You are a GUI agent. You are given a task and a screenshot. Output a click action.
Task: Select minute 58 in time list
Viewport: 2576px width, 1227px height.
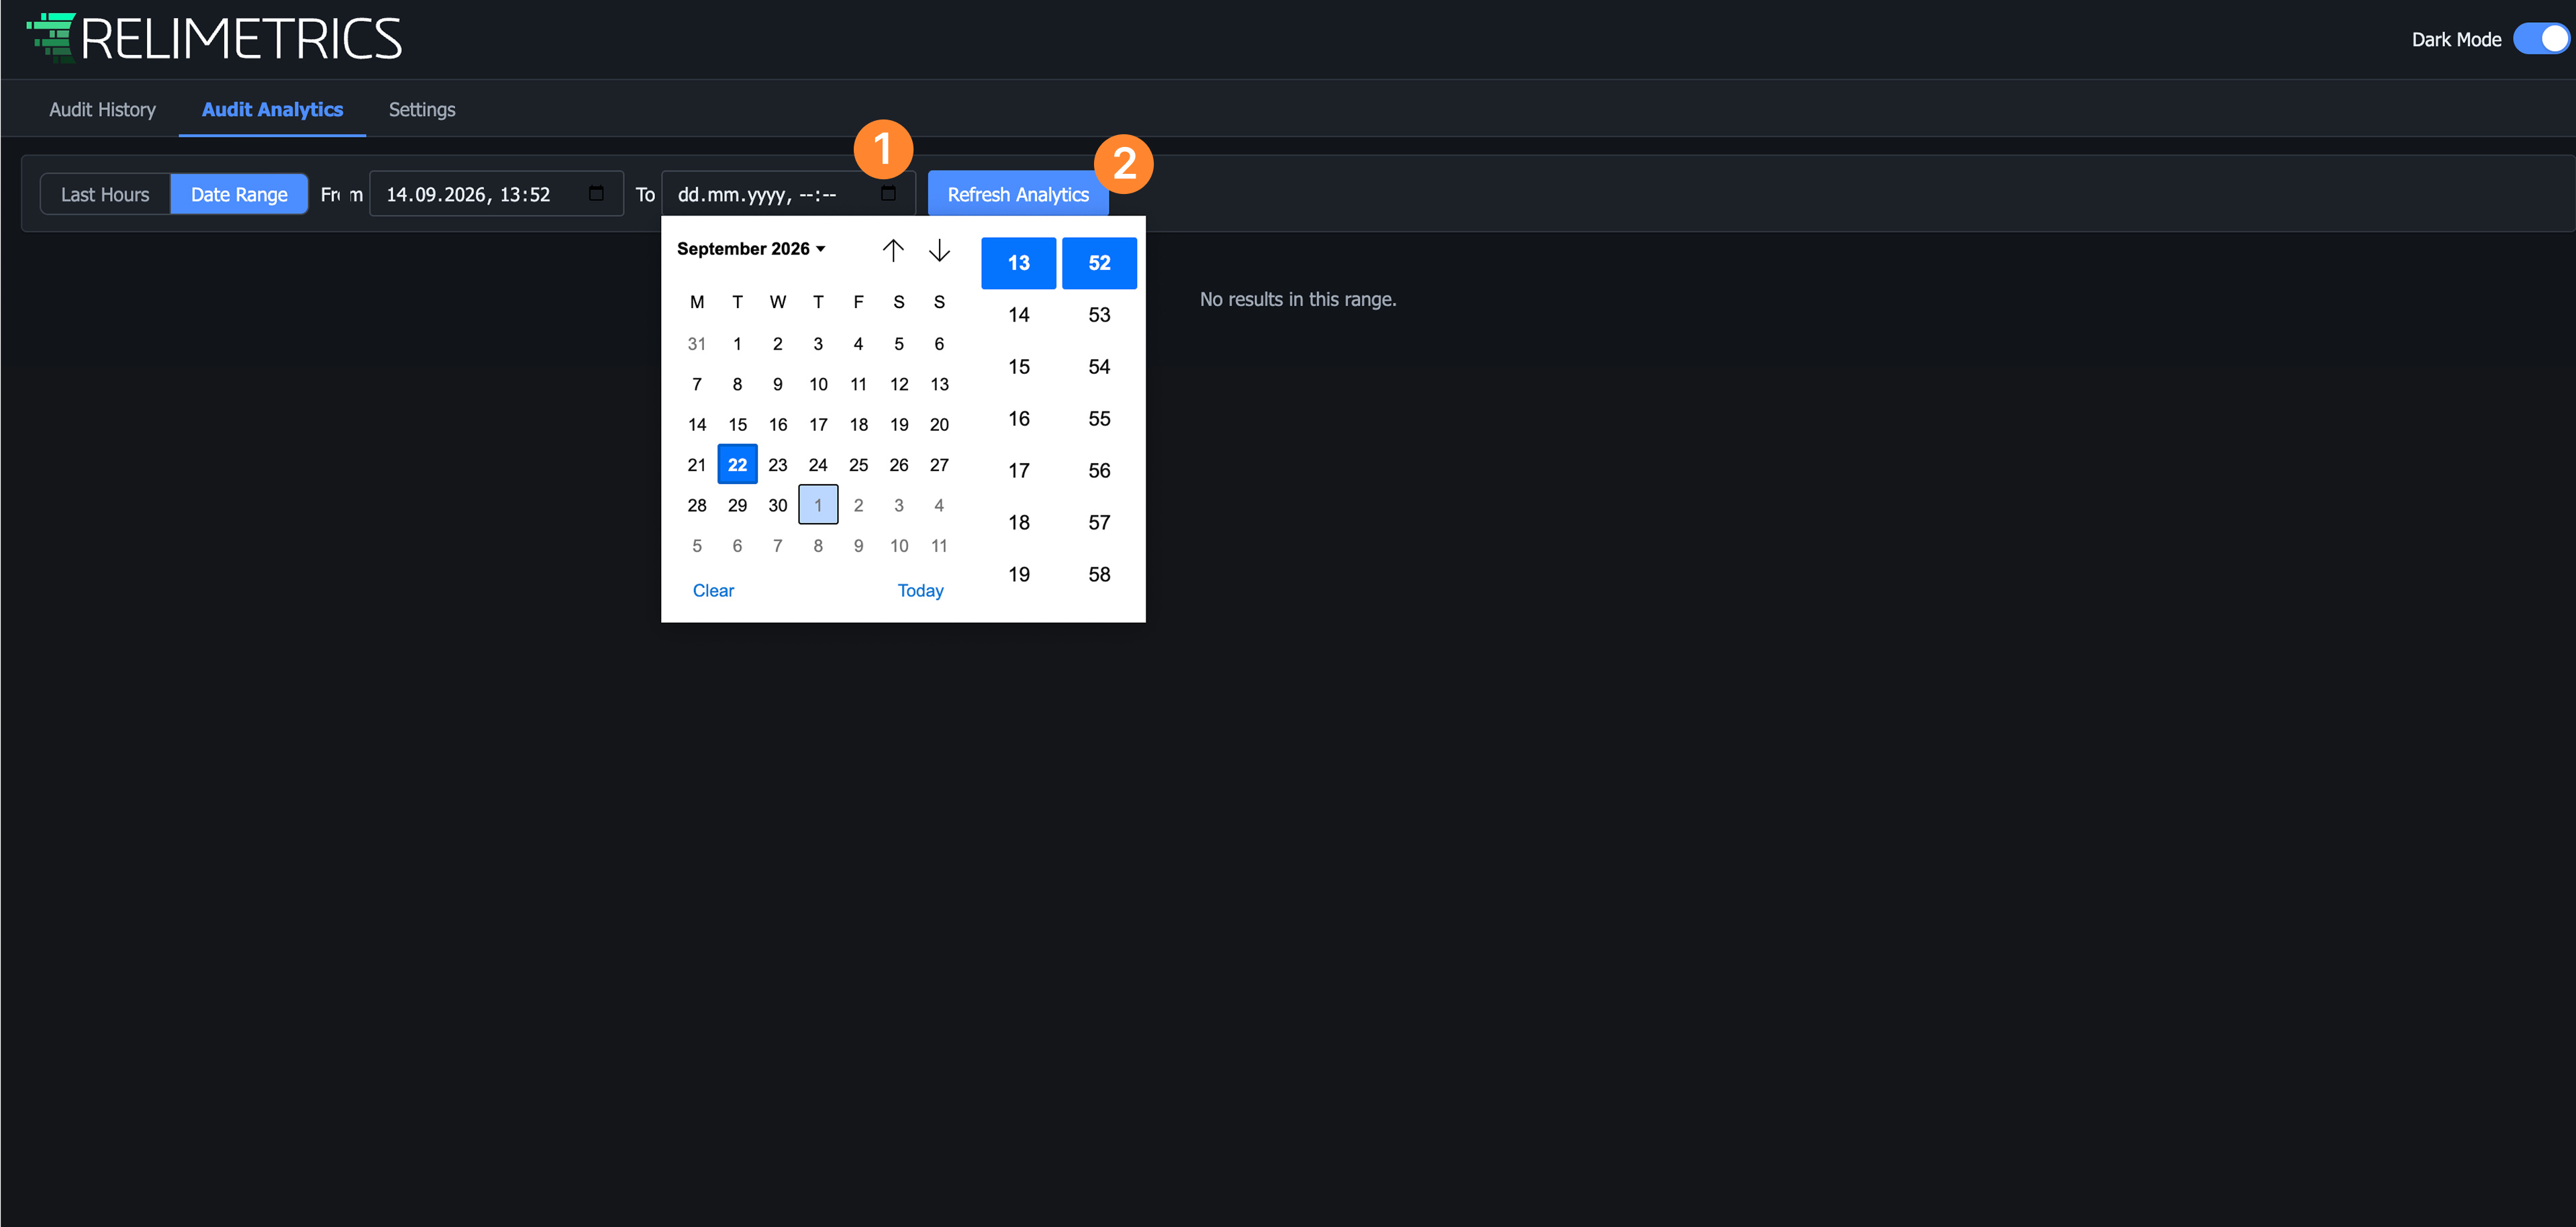(1099, 574)
